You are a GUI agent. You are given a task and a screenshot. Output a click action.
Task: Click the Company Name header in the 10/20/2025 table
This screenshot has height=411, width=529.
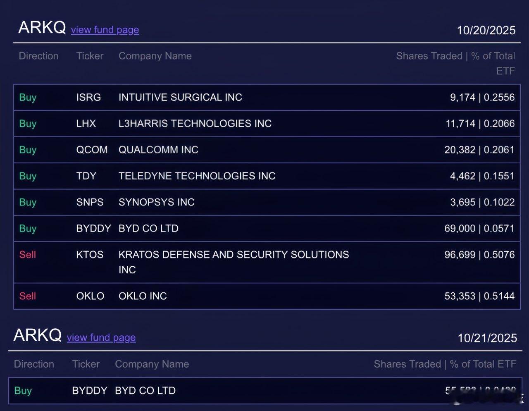point(155,56)
